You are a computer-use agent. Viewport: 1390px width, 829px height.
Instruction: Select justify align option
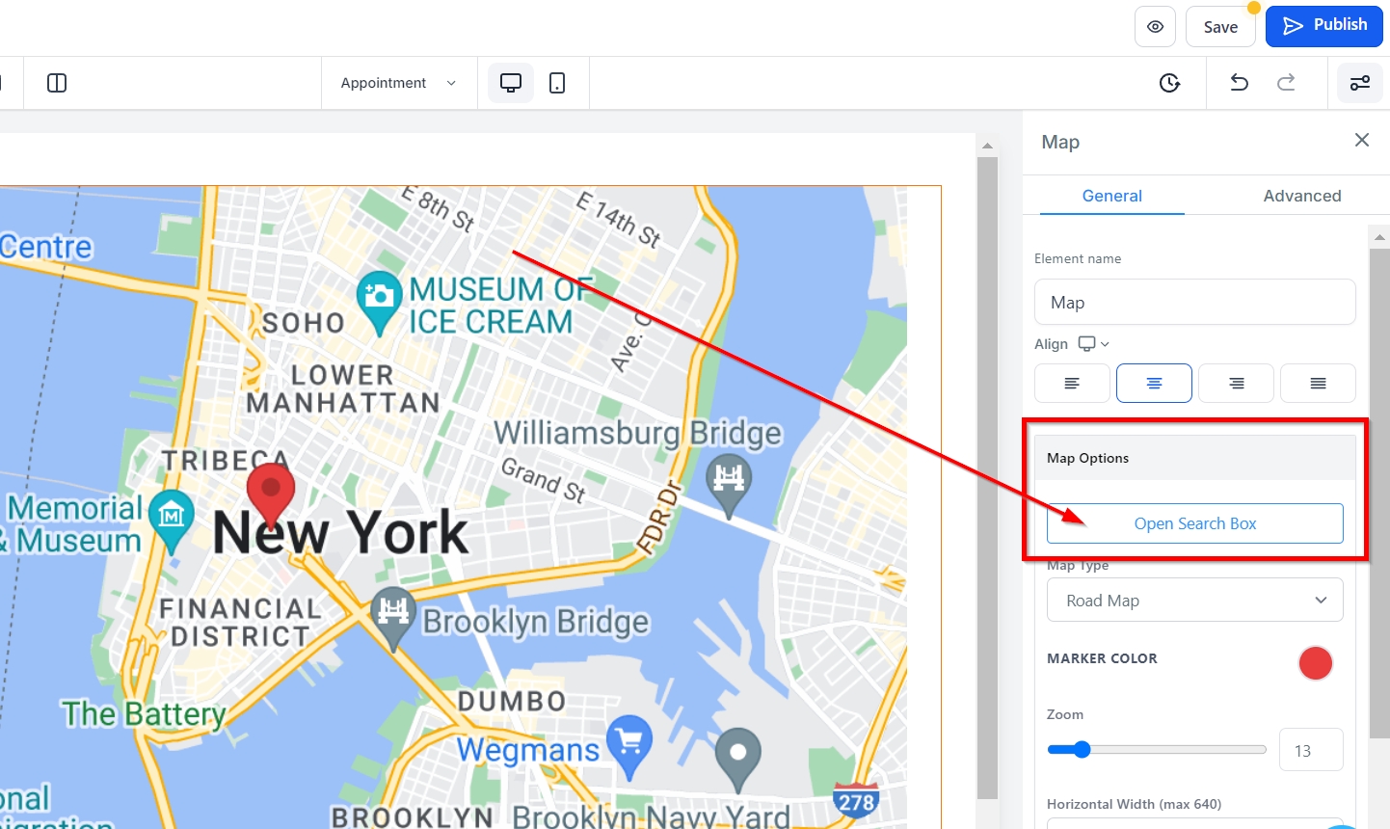coord(1318,384)
